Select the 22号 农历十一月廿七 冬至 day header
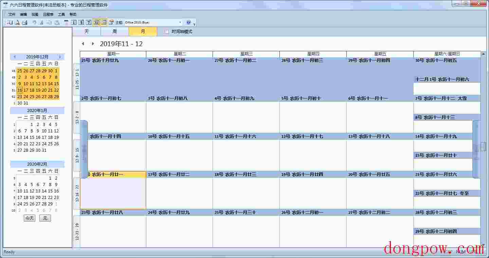Viewport: 489px width, 258px height. 447,193
